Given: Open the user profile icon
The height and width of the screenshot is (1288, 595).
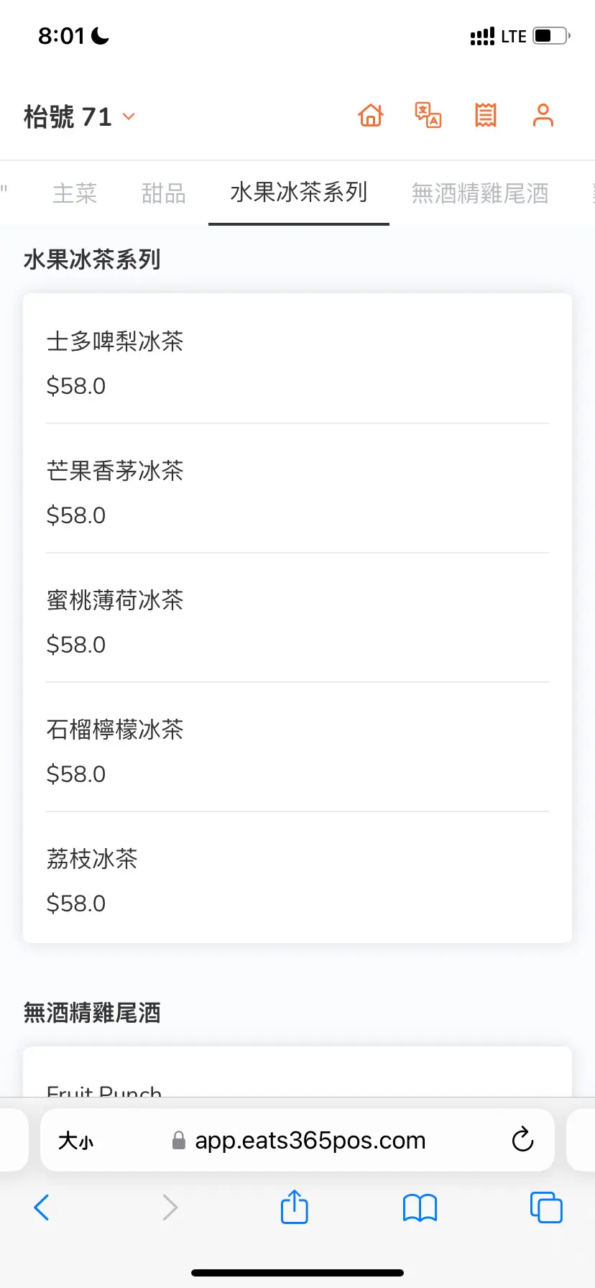Looking at the screenshot, I should coord(543,115).
